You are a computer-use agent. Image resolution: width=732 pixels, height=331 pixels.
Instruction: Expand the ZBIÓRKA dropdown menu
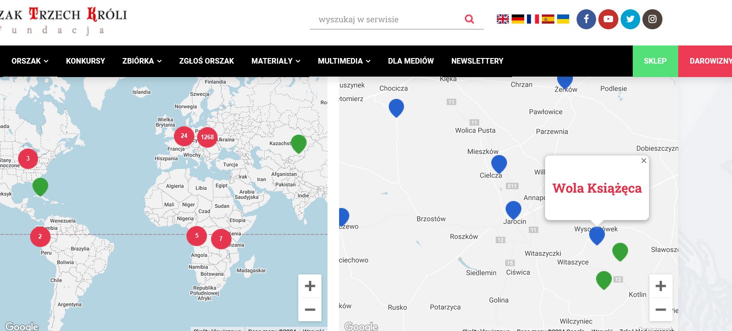tap(141, 61)
